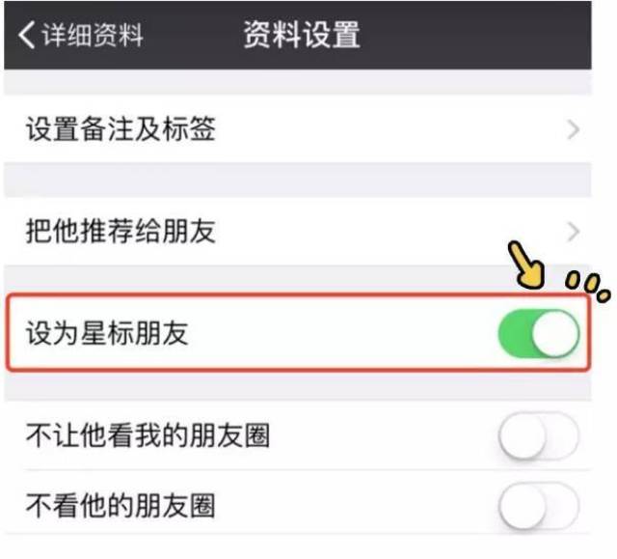The width and height of the screenshot is (617, 559).
Task: Open the chevron beside 设置备注及标签
Action: [574, 129]
